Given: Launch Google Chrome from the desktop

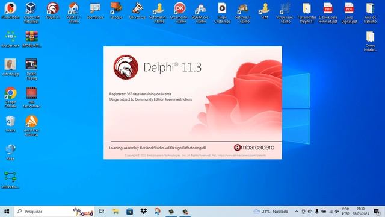Looking at the screenshot, I should click(x=11, y=98).
